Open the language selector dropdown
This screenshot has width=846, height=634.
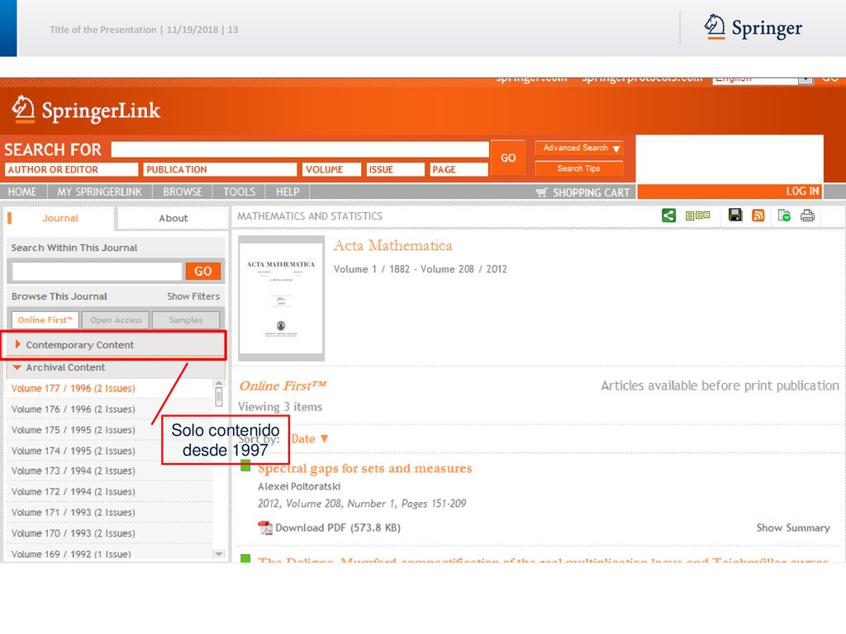[x=806, y=80]
